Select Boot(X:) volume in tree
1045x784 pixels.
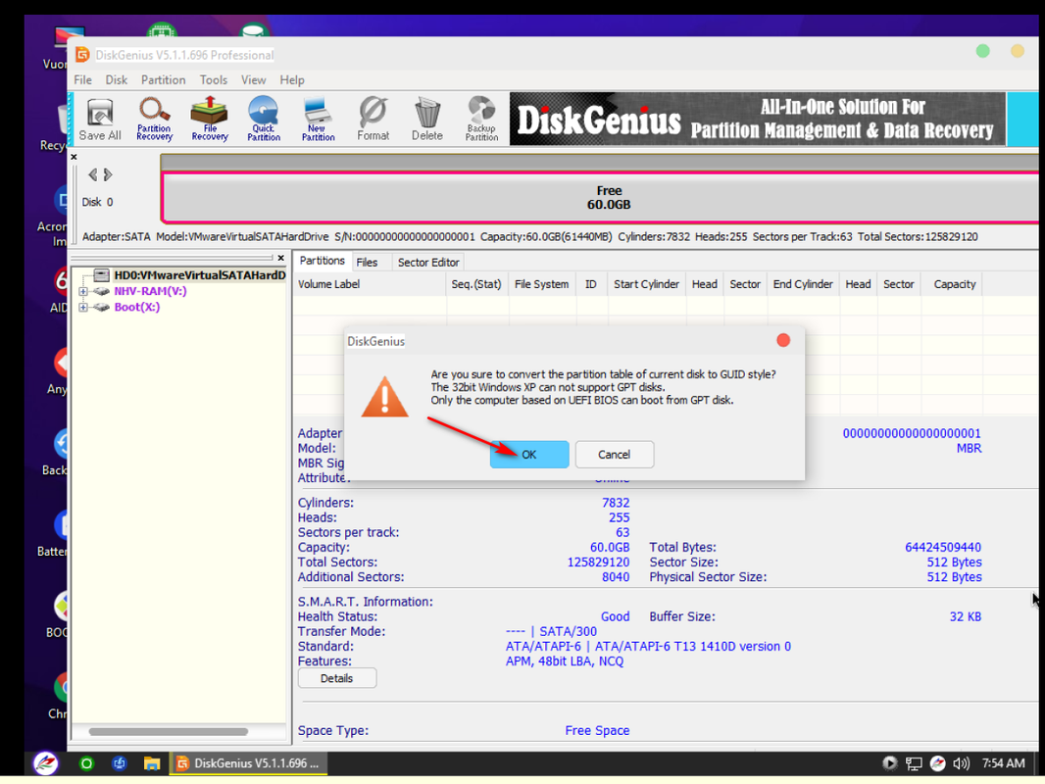pyautogui.click(x=136, y=307)
